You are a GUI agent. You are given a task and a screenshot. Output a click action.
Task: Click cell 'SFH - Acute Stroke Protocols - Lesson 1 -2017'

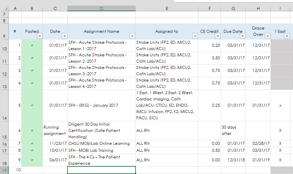(101, 45)
